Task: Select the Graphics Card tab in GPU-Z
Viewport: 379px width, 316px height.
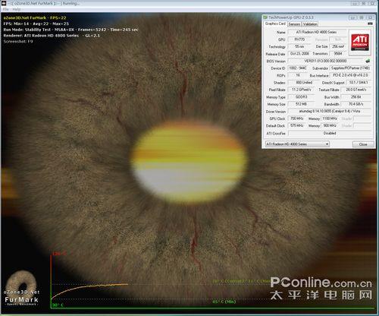Action: click(x=275, y=24)
